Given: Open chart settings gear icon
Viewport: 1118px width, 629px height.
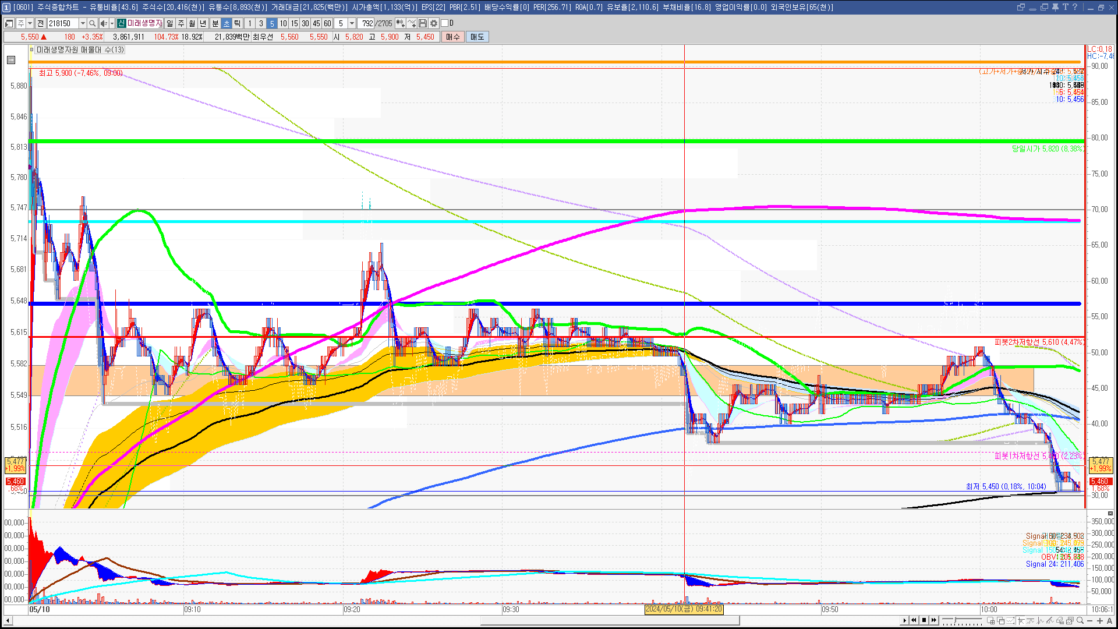Looking at the screenshot, I should point(434,23).
